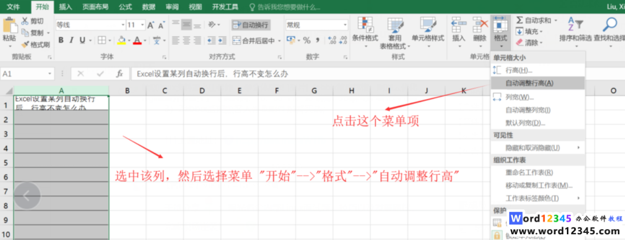Expand the font color dropdown arrow
The width and height of the screenshot is (625, 240).
tap(144, 40)
